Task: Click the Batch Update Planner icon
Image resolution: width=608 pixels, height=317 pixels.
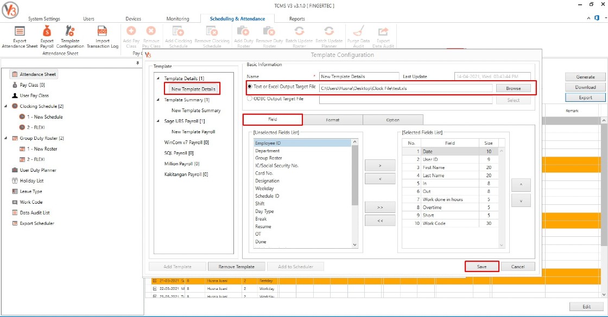Action: [329, 37]
